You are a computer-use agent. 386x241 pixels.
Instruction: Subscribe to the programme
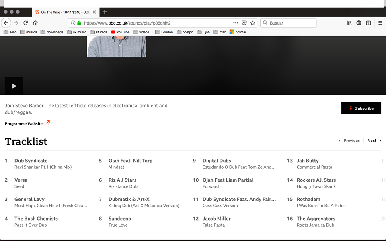pyautogui.click(x=361, y=108)
